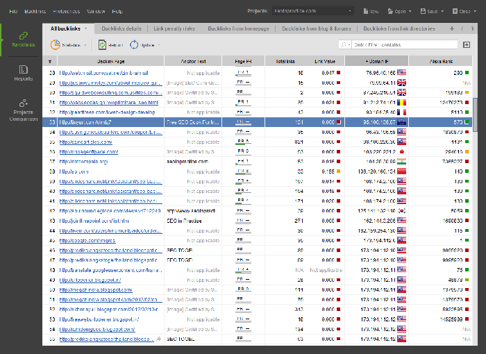Open Projects Comparison in the sidebar
486x354 pixels.
pos(23,110)
